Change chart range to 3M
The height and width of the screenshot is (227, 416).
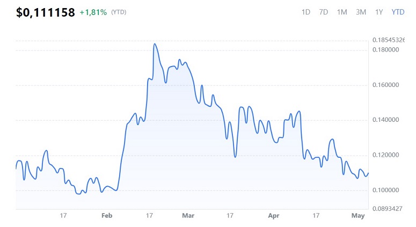pyautogui.click(x=361, y=12)
